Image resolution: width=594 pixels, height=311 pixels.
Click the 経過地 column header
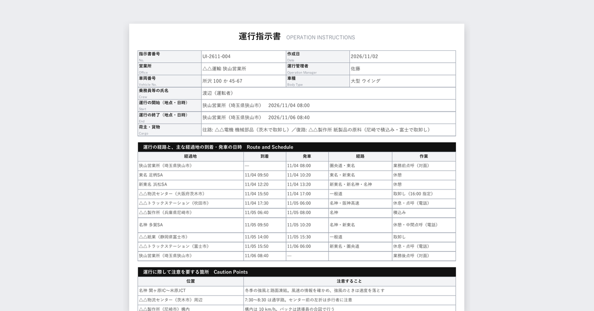(191, 156)
